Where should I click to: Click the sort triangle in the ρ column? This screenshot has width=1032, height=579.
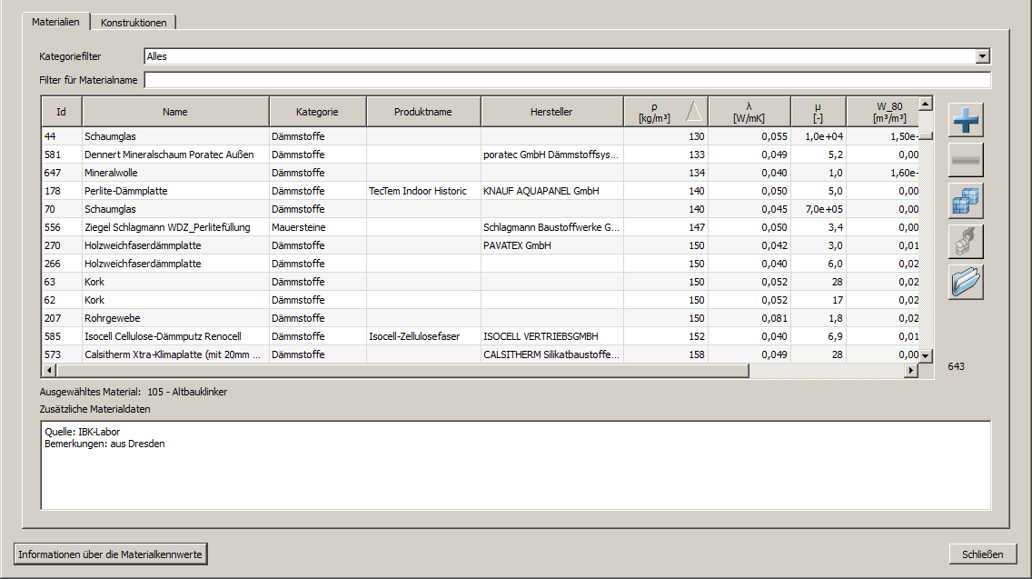(694, 111)
